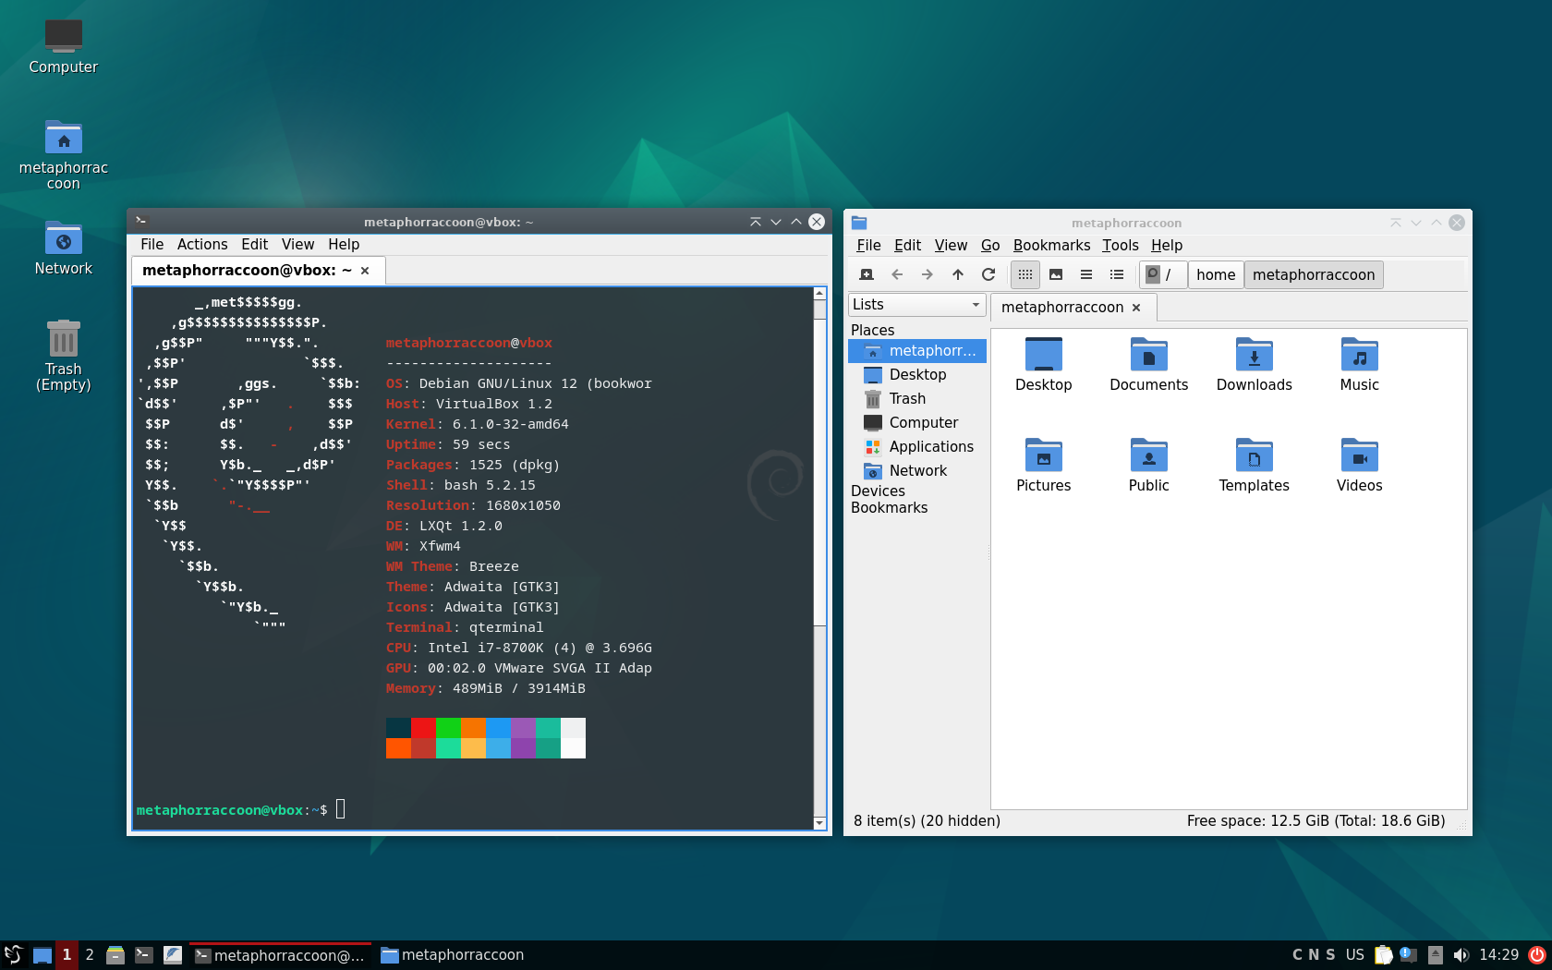The image size is (1552, 970).
Task: Click the green swatch in terminal color palette
Action: coord(448,728)
